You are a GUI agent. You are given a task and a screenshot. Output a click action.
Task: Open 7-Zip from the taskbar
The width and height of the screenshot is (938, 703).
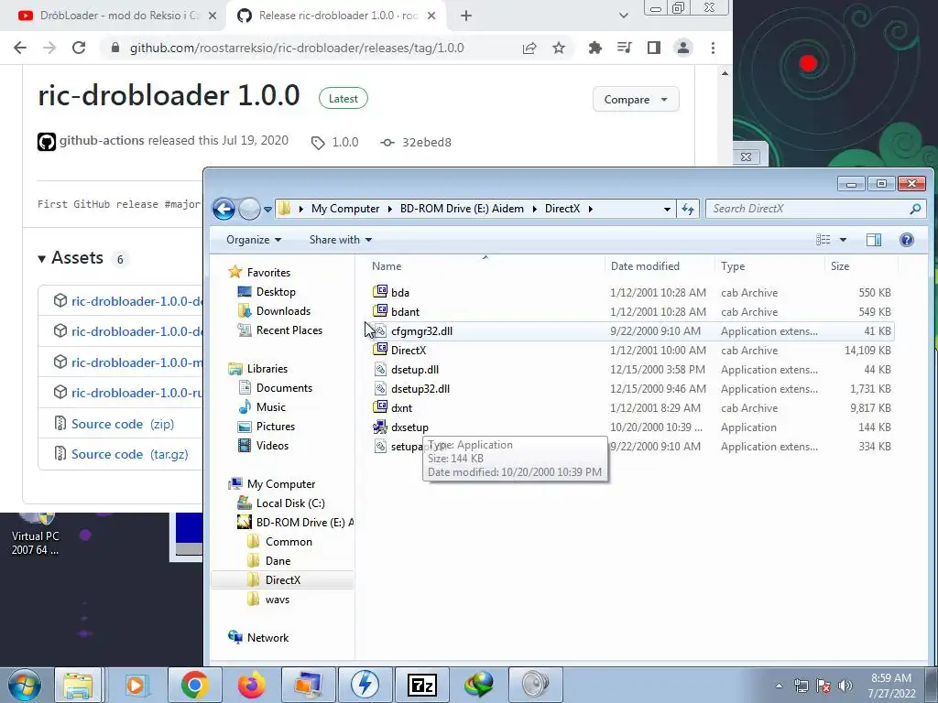pos(421,685)
